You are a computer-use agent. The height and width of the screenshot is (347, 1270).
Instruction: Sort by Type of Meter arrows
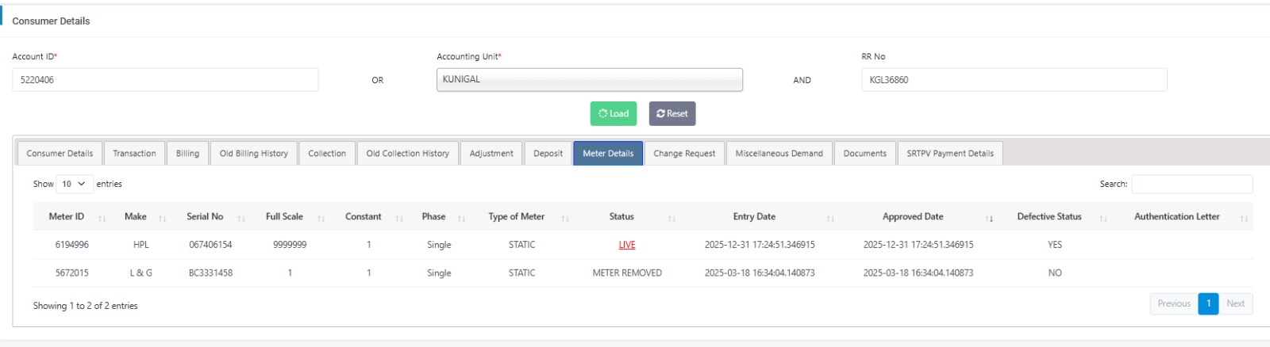click(565, 218)
